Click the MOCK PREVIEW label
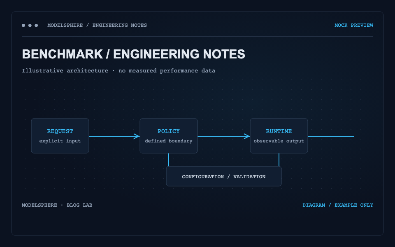Screen dimensions: 395x247 [354, 25]
